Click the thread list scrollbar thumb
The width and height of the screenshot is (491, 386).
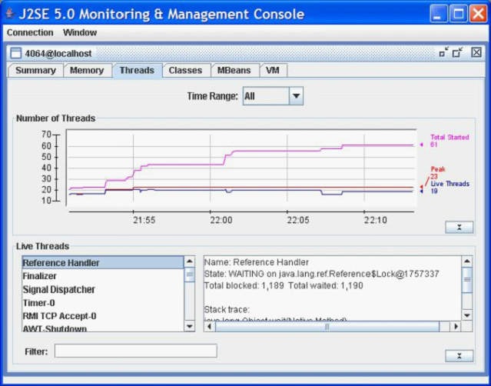point(190,275)
